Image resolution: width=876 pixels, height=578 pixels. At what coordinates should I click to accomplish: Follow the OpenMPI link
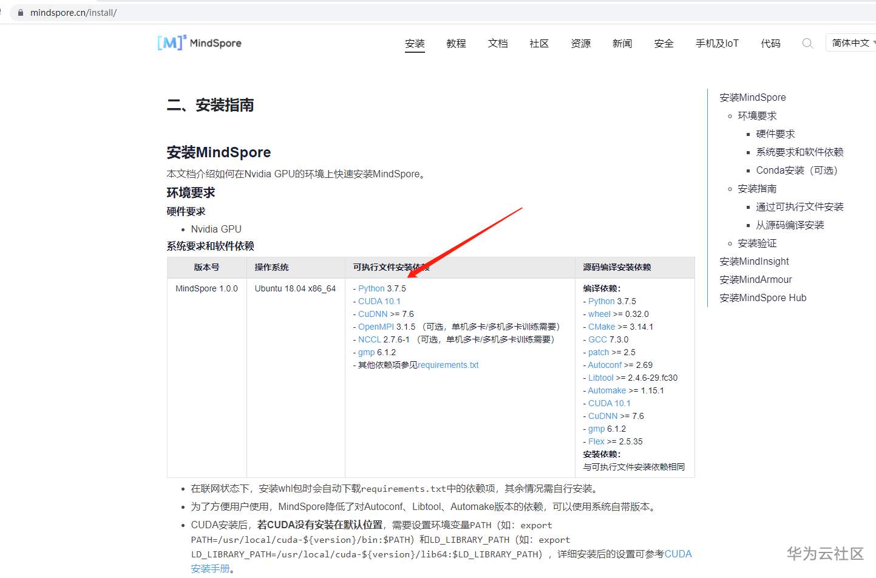(376, 327)
